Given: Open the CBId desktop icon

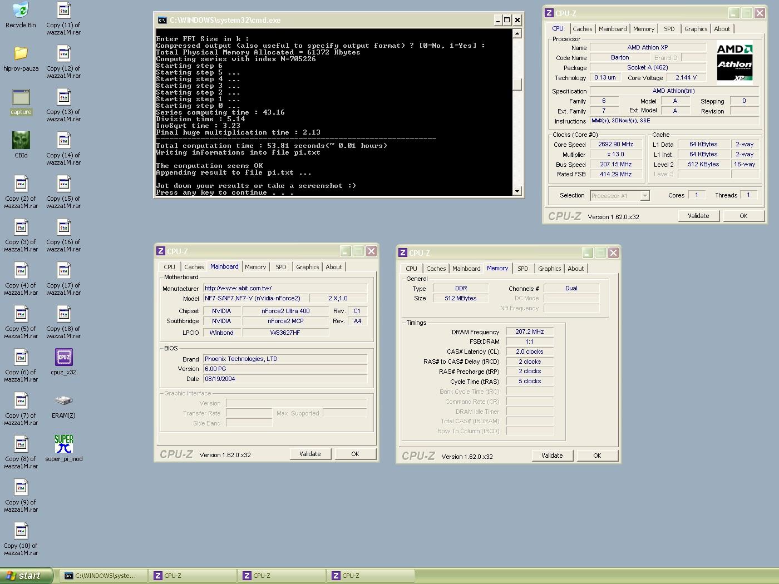Looking at the screenshot, I should coord(21,145).
